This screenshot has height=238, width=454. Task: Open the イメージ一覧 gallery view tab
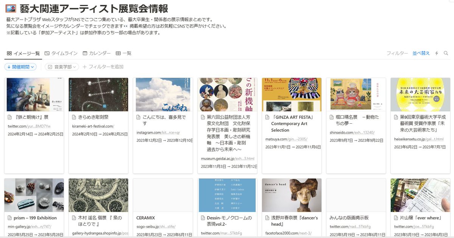click(23, 53)
